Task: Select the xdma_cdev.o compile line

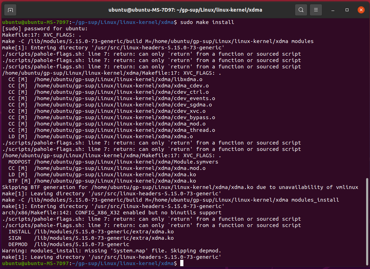Action: [108, 86]
